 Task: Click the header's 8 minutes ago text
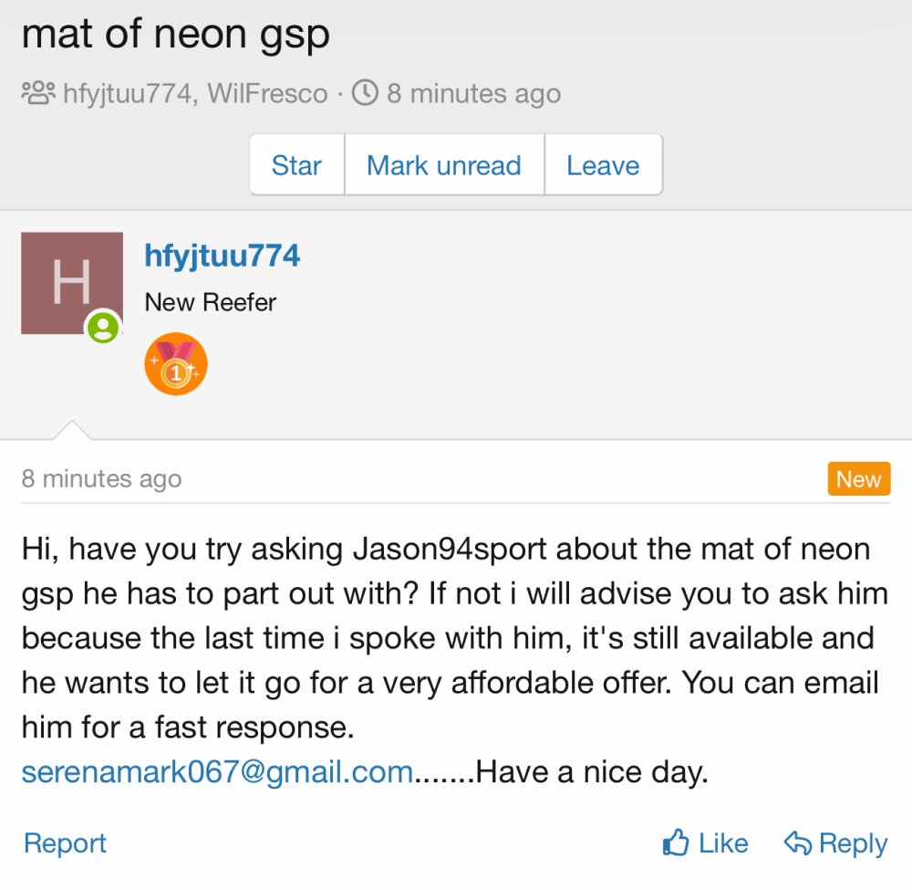[473, 93]
